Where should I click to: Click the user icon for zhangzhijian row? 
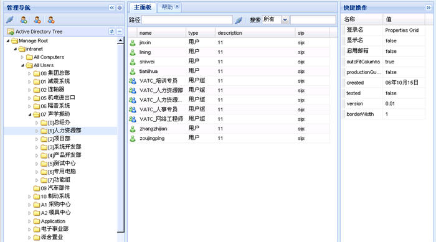(x=133, y=129)
